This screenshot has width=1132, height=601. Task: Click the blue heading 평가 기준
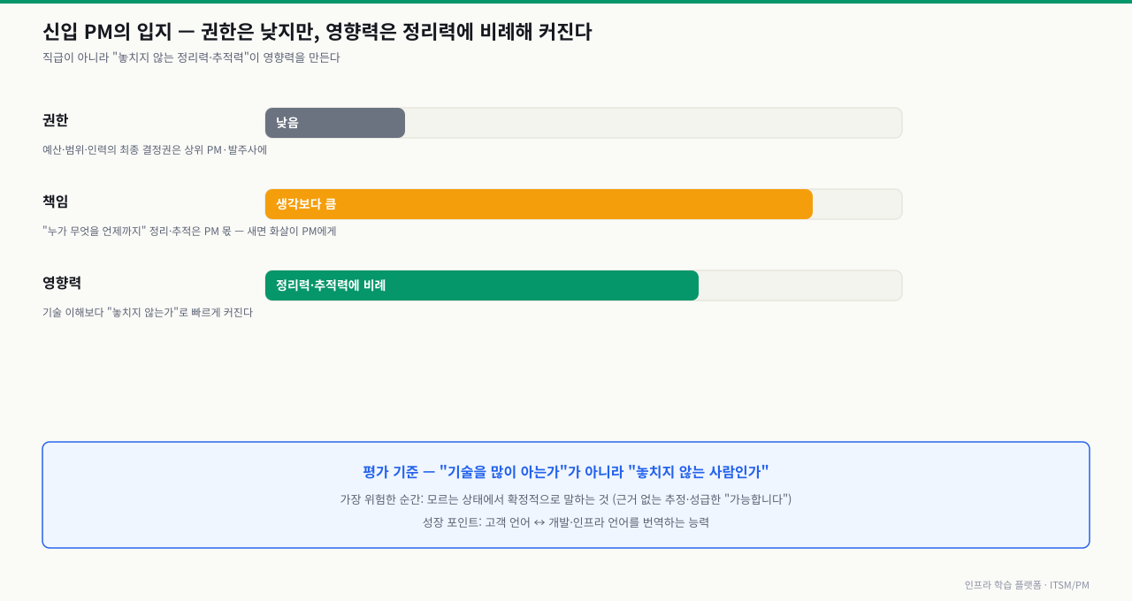point(566,472)
